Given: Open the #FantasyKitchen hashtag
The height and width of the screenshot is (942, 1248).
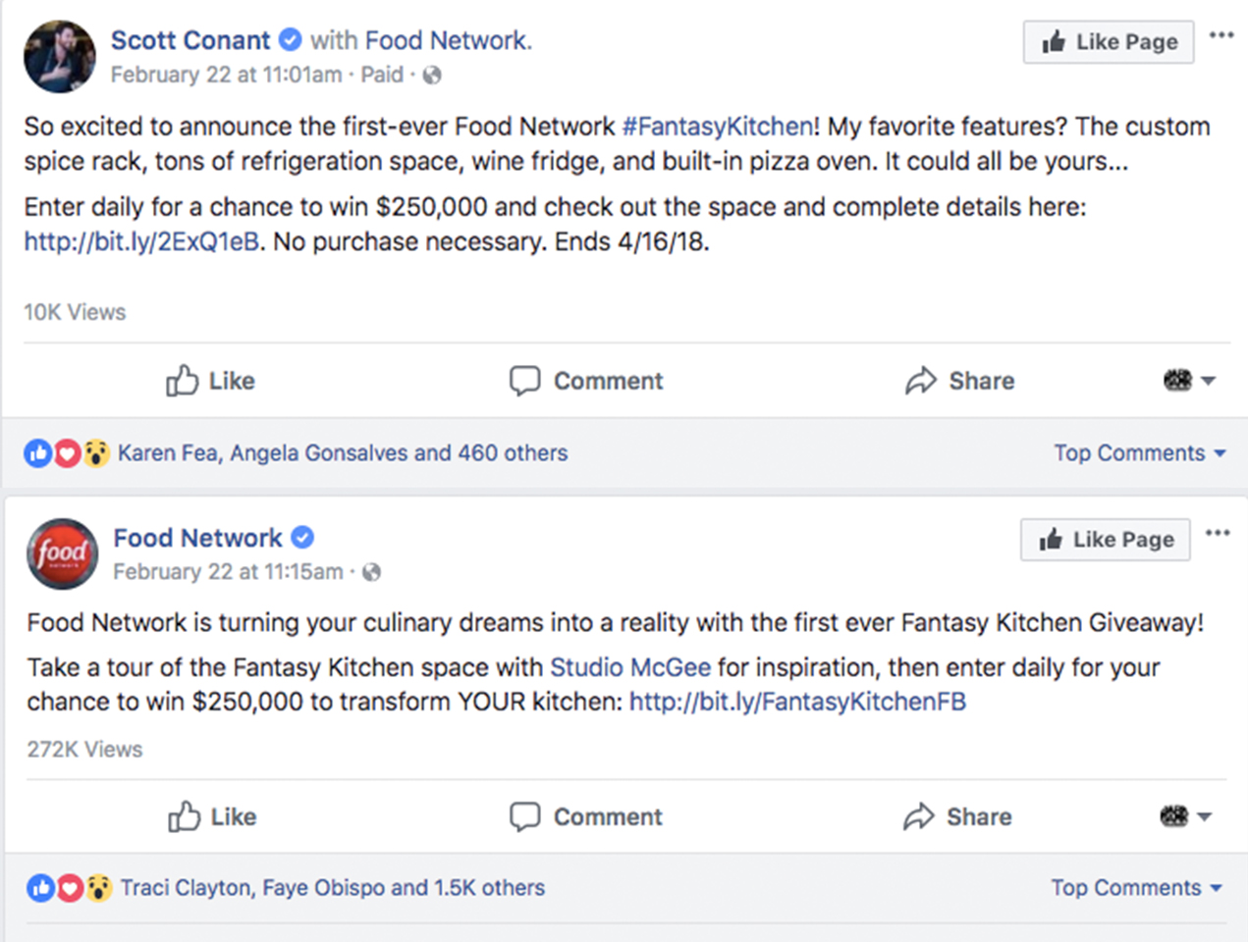Looking at the screenshot, I should point(718,127).
